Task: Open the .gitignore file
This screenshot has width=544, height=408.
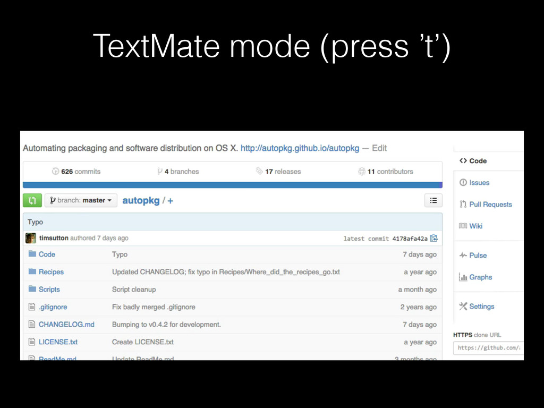Action: [53, 307]
